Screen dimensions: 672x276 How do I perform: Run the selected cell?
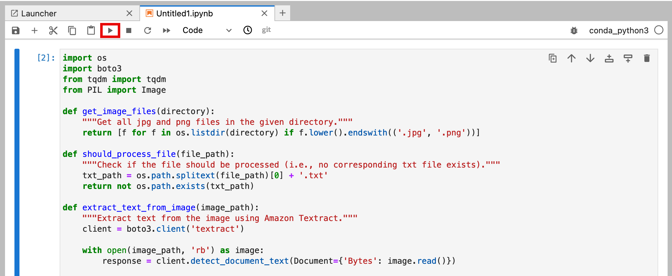(110, 30)
